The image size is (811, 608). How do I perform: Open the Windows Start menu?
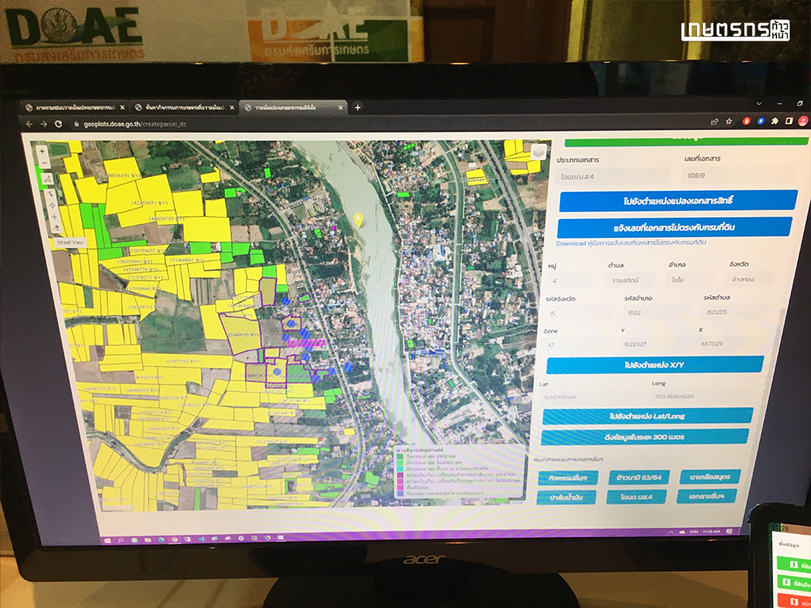pos(107,540)
